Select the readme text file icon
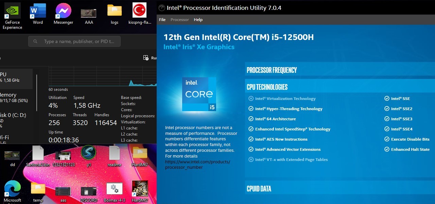This screenshot has width=435, height=204. (115, 153)
